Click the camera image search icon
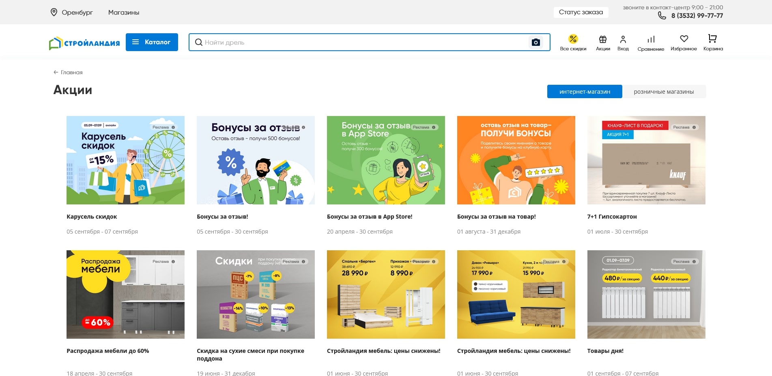 535,42
